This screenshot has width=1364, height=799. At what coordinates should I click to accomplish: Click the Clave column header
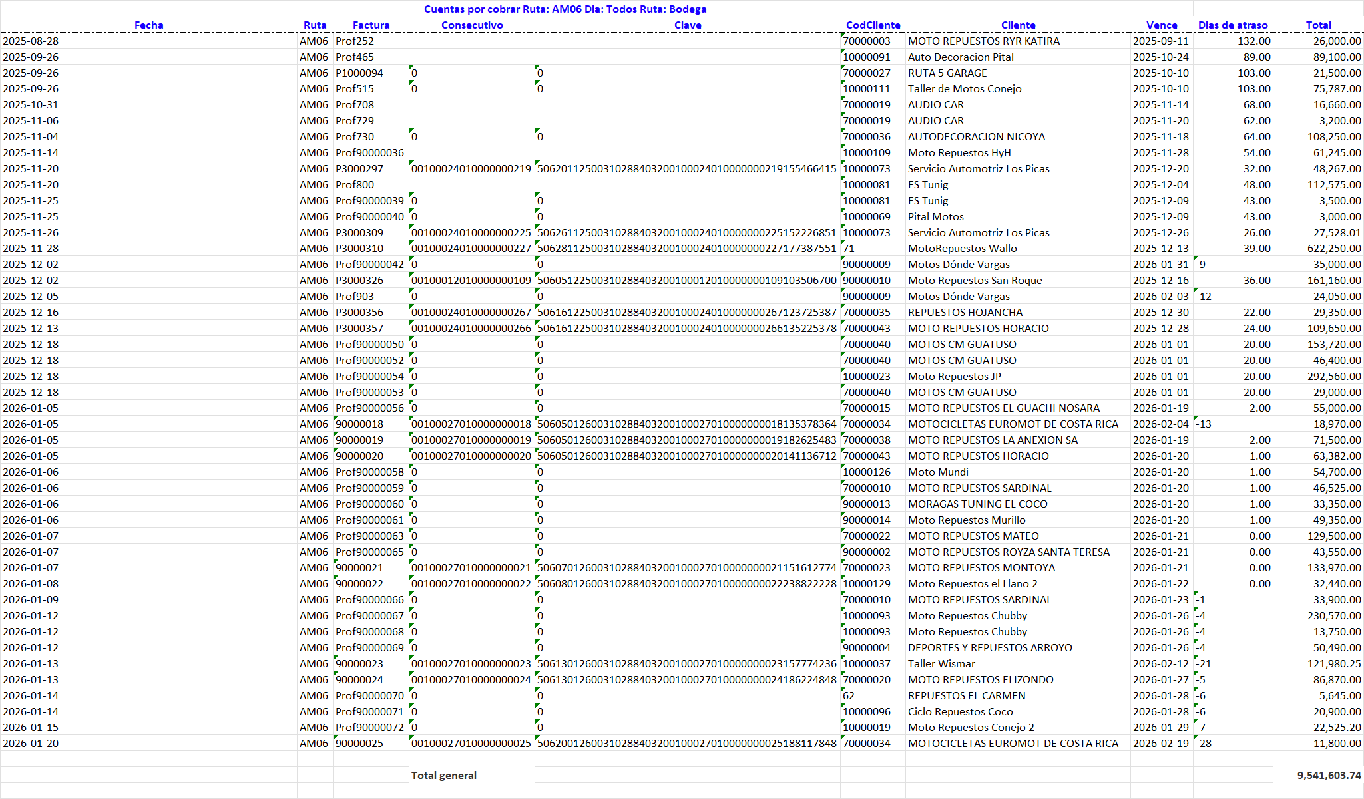[688, 25]
